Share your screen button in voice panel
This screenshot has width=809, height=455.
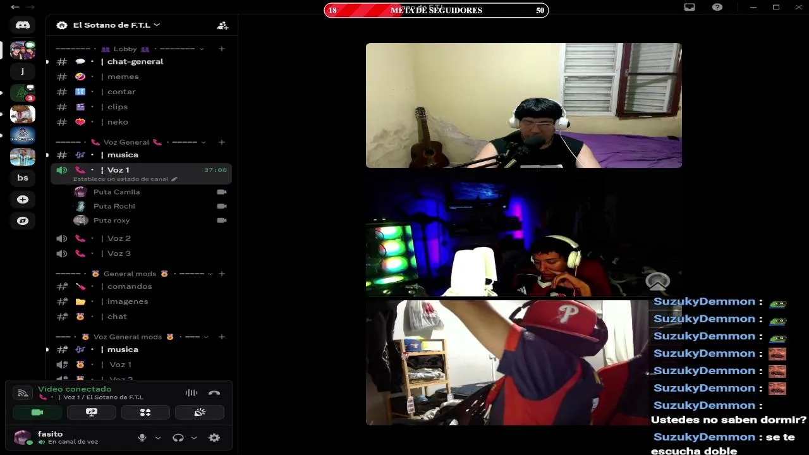click(92, 412)
